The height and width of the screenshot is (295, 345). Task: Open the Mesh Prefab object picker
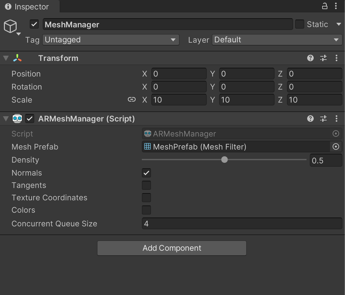click(336, 147)
